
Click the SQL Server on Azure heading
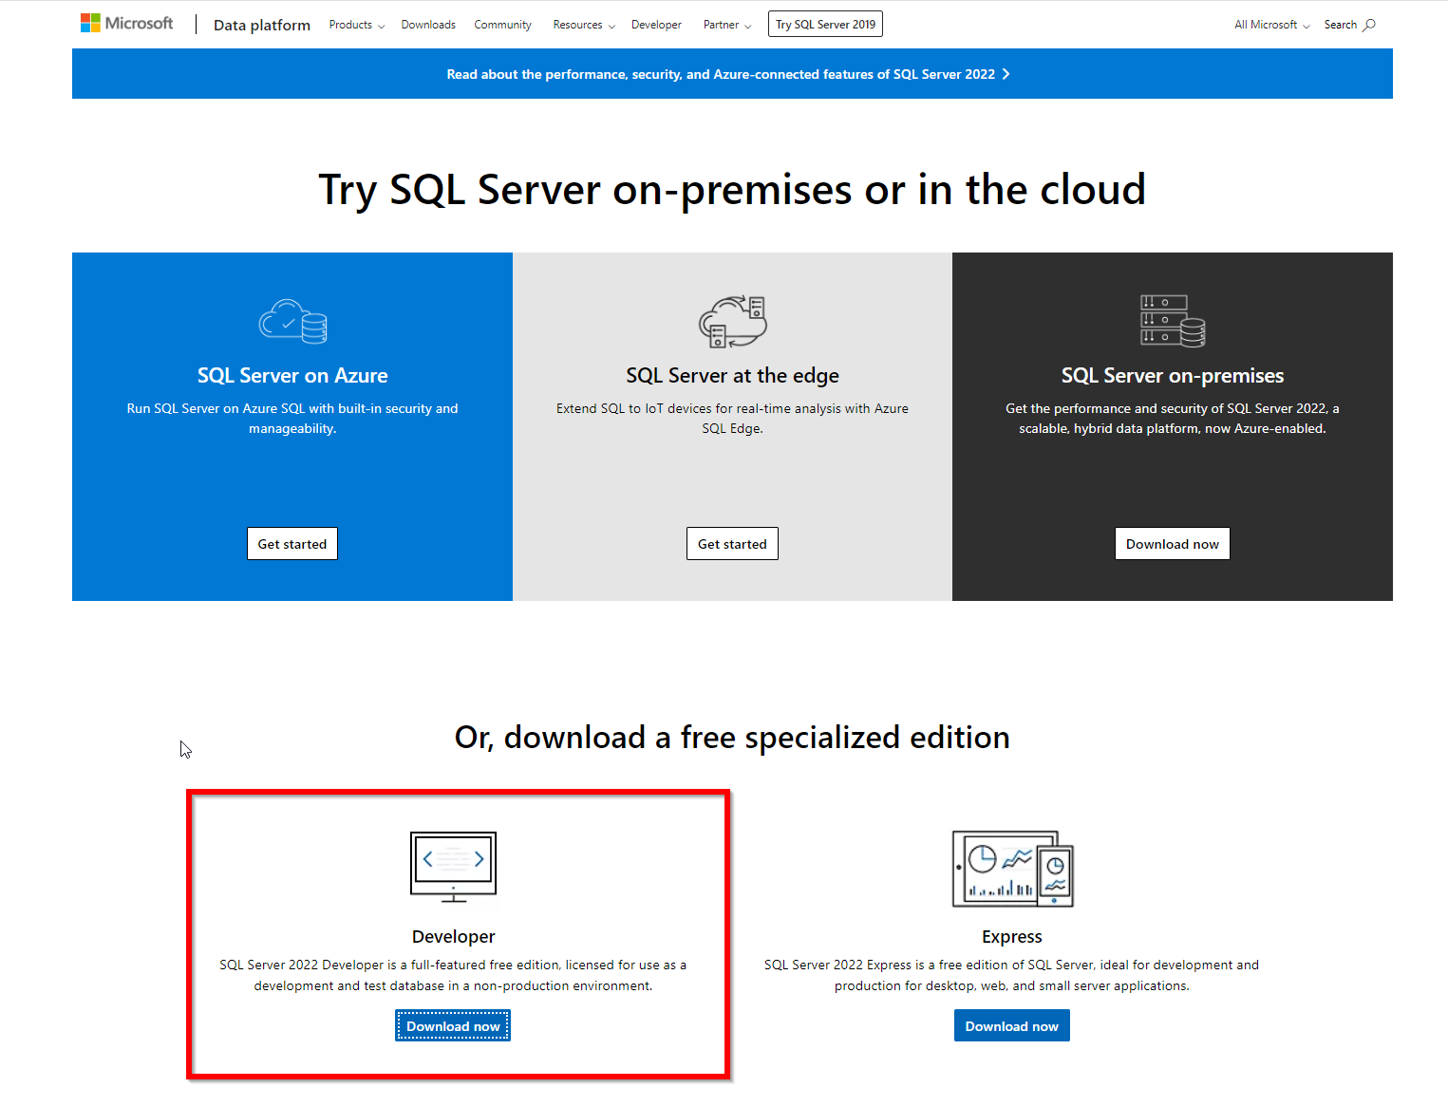click(x=292, y=376)
